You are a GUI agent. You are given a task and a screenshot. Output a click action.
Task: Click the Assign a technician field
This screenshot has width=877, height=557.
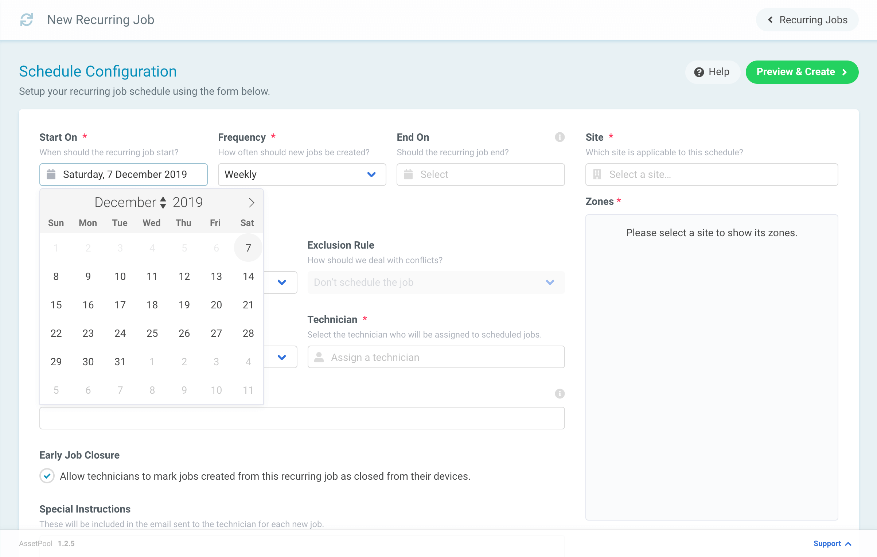(436, 357)
